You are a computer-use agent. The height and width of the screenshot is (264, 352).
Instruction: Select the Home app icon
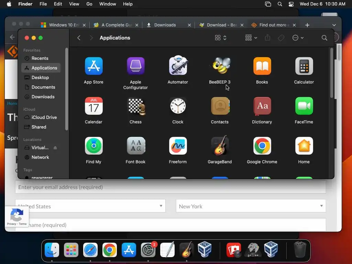tap(304, 146)
